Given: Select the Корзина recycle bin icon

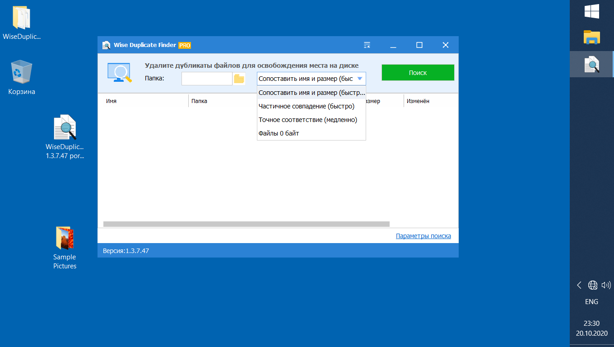Looking at the screenshot, I should pyautogui.click(x=22, y=77).
